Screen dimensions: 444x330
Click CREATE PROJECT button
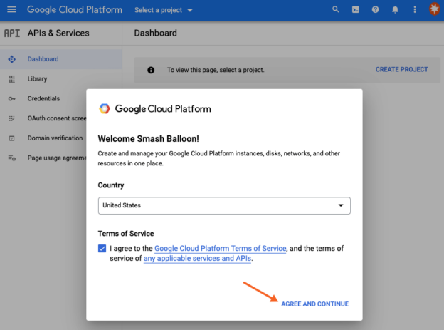(x=401, y=70)
